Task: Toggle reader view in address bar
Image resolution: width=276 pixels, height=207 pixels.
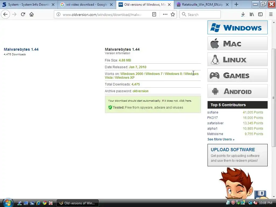Action: coord(154,15)
